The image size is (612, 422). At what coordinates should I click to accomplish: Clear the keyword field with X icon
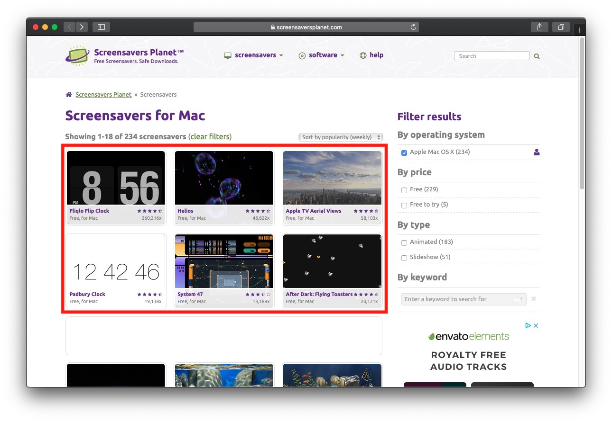click(x=534, y=299)
